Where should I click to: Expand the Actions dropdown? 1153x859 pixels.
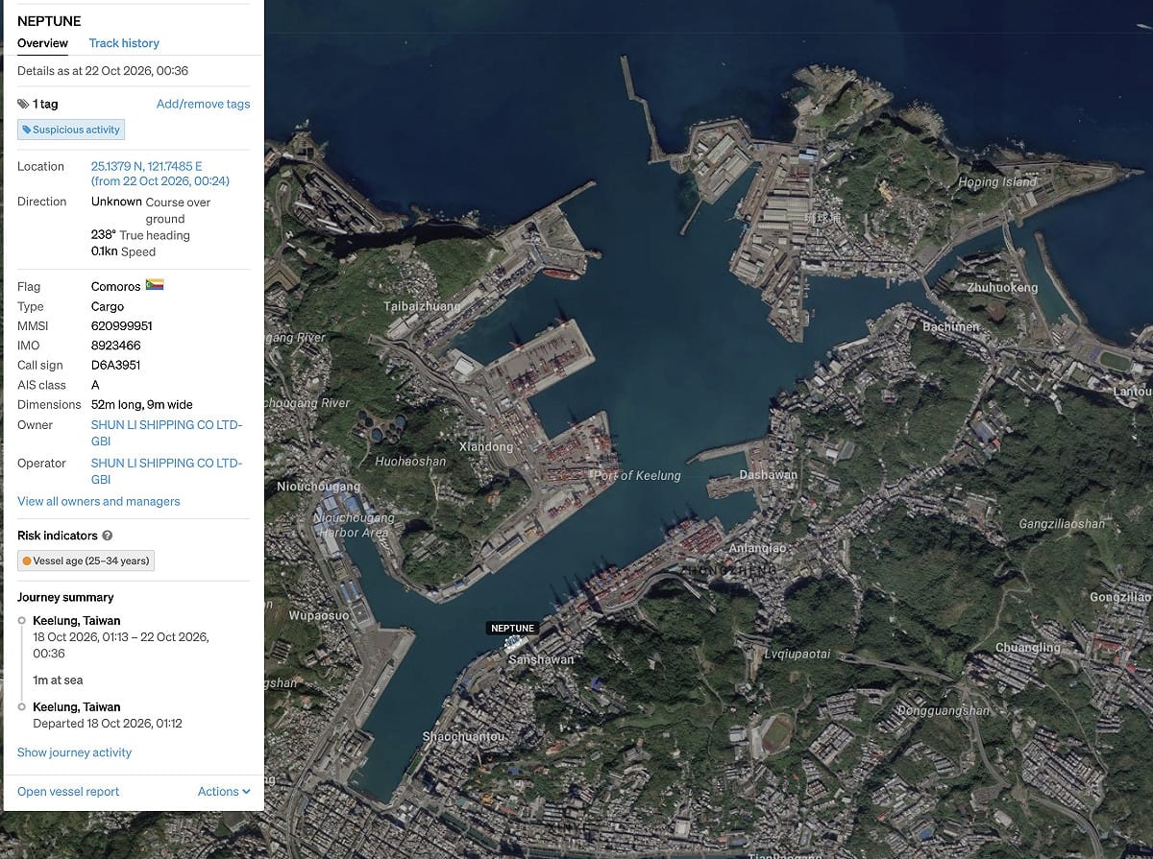point(224,792)
